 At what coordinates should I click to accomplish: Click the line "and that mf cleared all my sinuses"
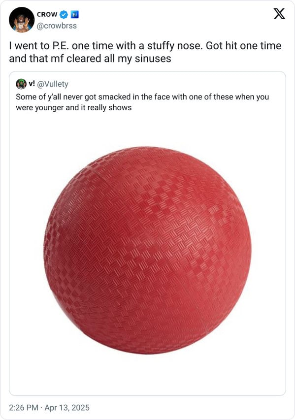[x=90, y=59]
